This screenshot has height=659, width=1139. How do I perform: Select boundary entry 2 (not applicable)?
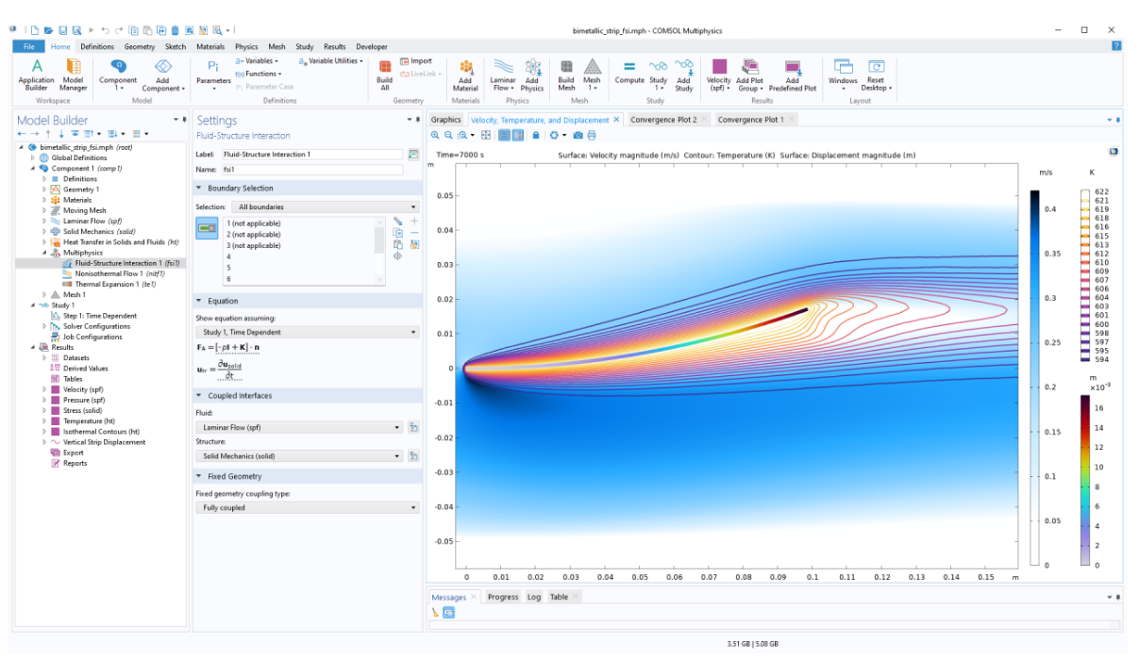[x=253, y=234]
